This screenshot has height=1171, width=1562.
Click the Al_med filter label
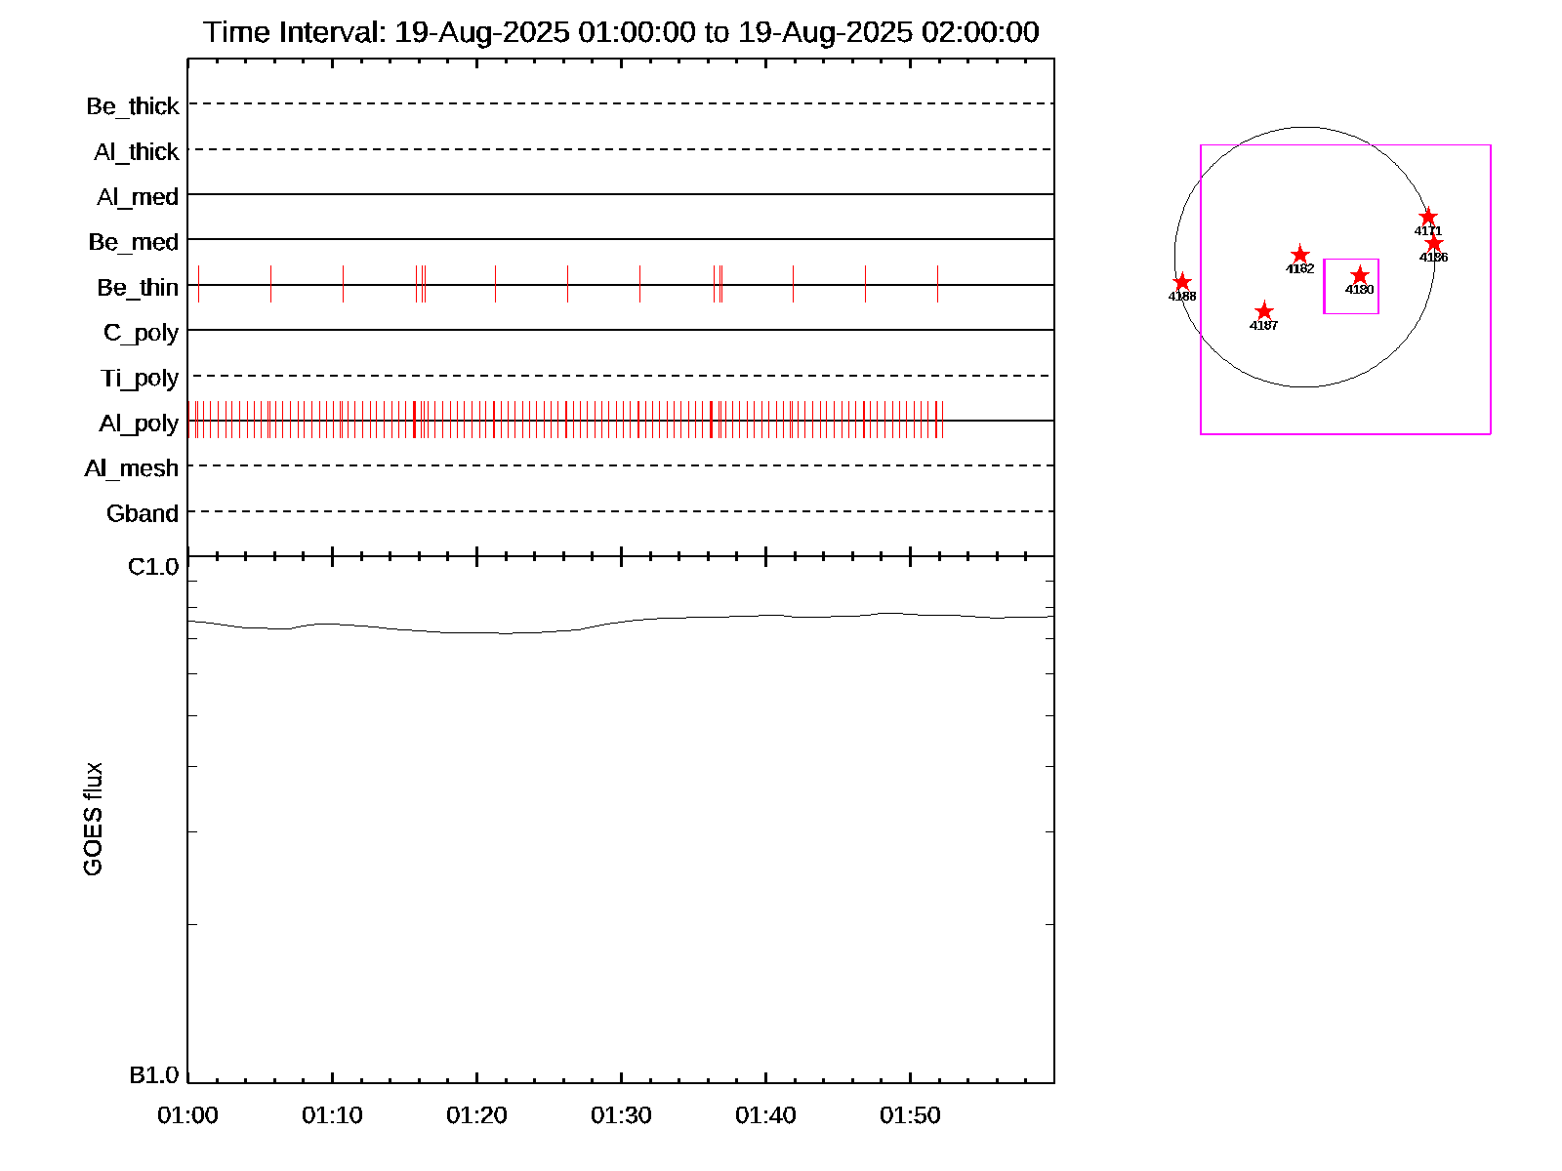point(138,197)
